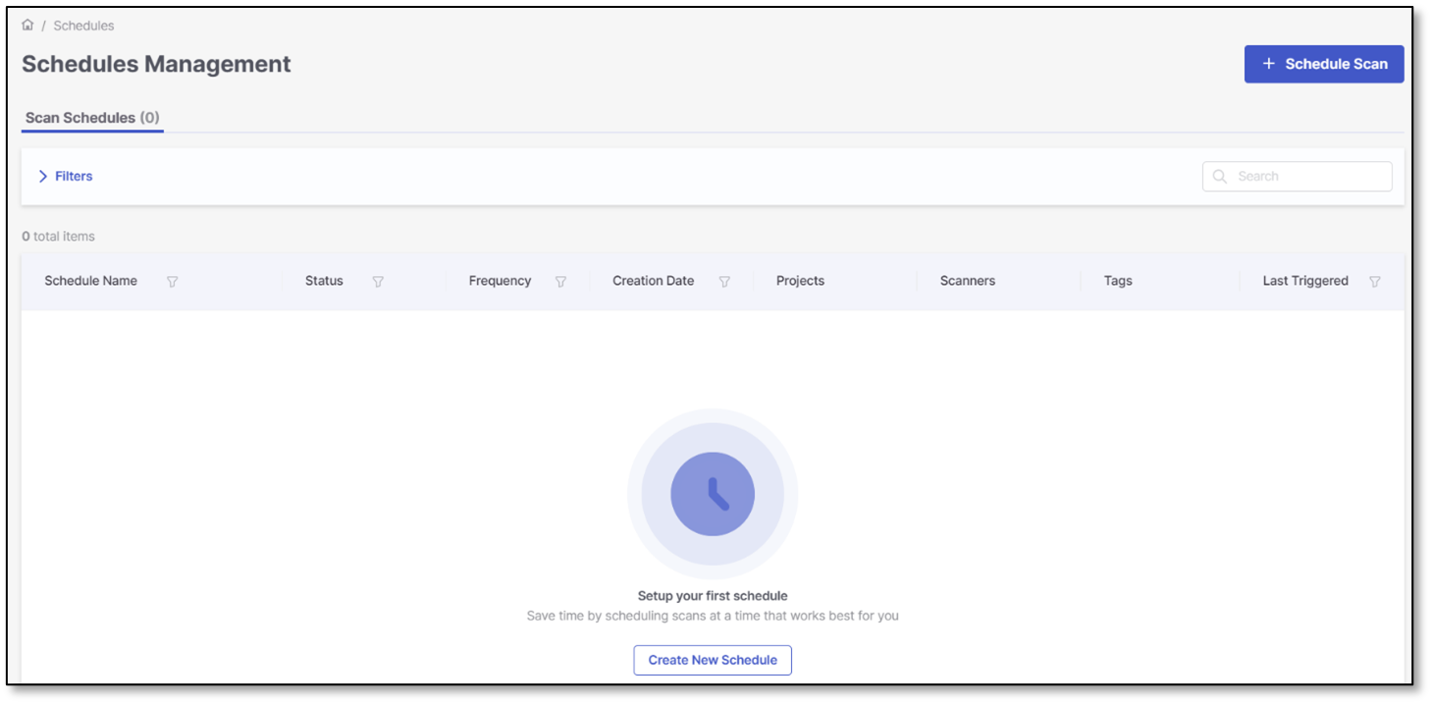Open the Last Triggered column filter icon
The width and height of the screenshot is (1432, 704).
(x=1374, y=282)
